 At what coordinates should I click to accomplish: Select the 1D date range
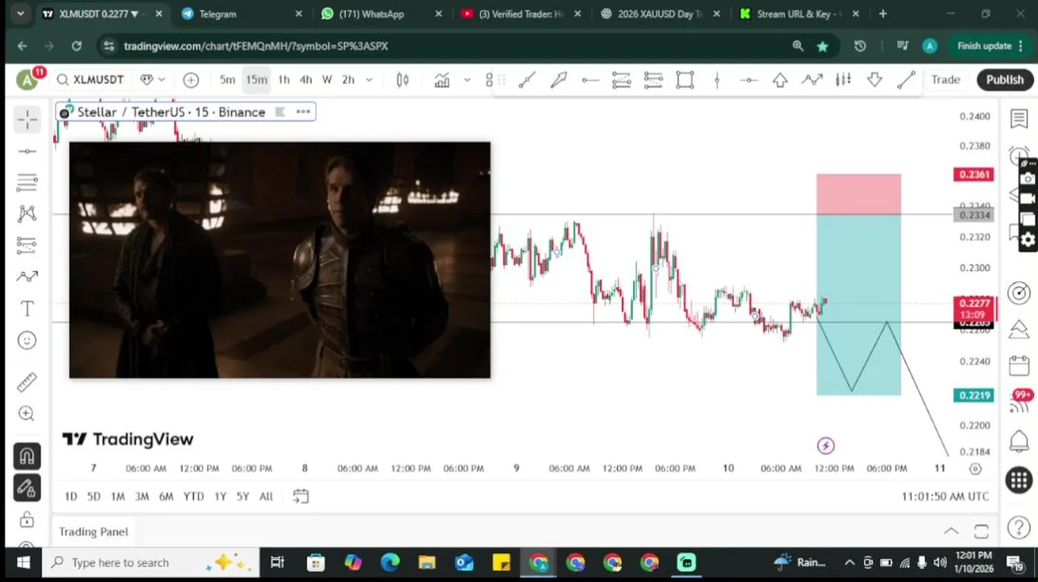pos(71,496)
